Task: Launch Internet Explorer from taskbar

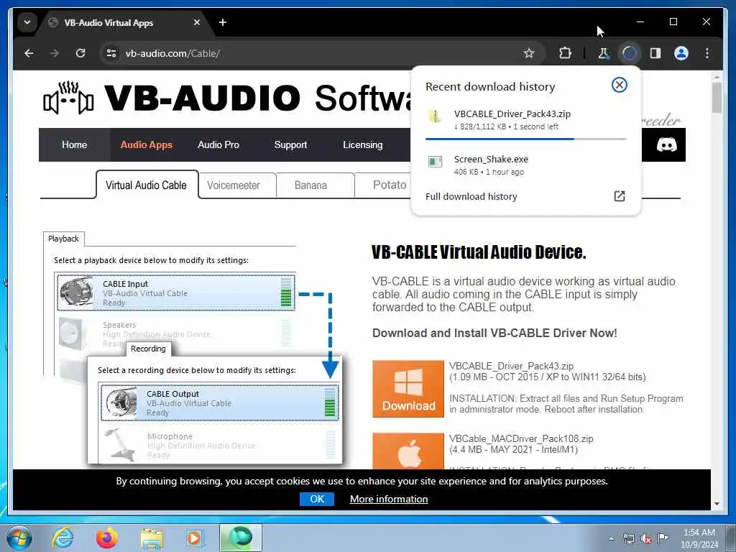Action: click(63, 538)
